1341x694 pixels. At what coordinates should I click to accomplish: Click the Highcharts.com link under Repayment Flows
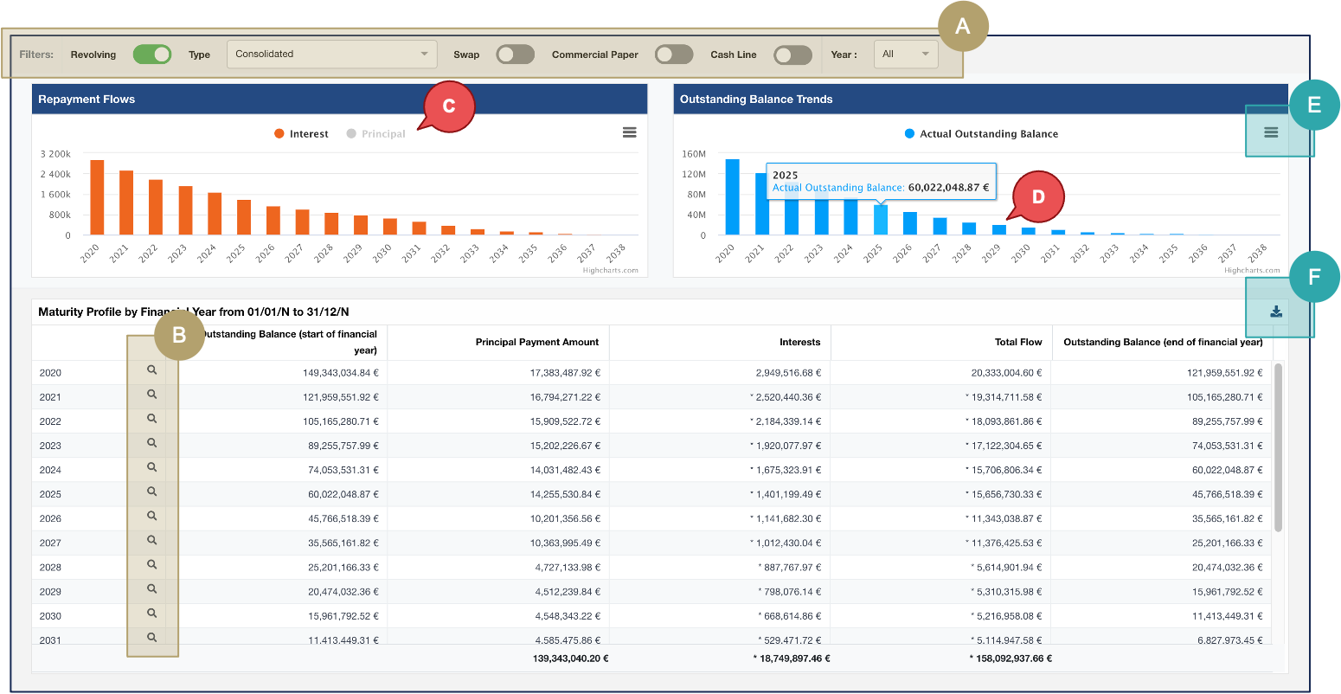[x=610, y=270]
